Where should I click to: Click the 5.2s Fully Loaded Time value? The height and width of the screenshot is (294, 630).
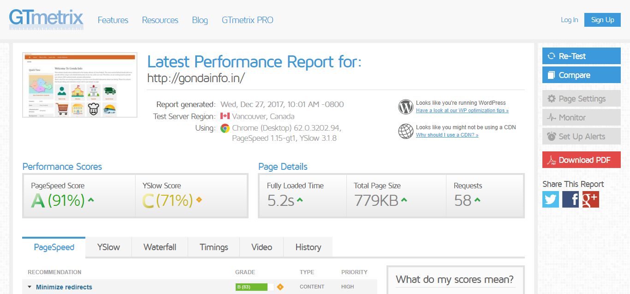pyautogui.click(x=281, y=200)
